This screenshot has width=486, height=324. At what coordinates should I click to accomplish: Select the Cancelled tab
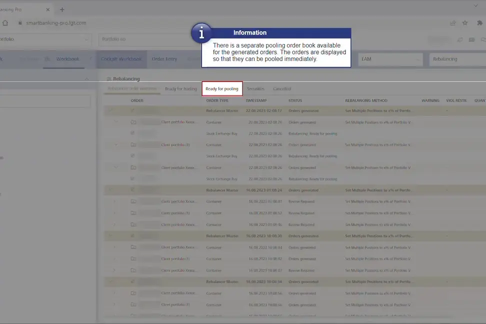(x=281, y=89)
